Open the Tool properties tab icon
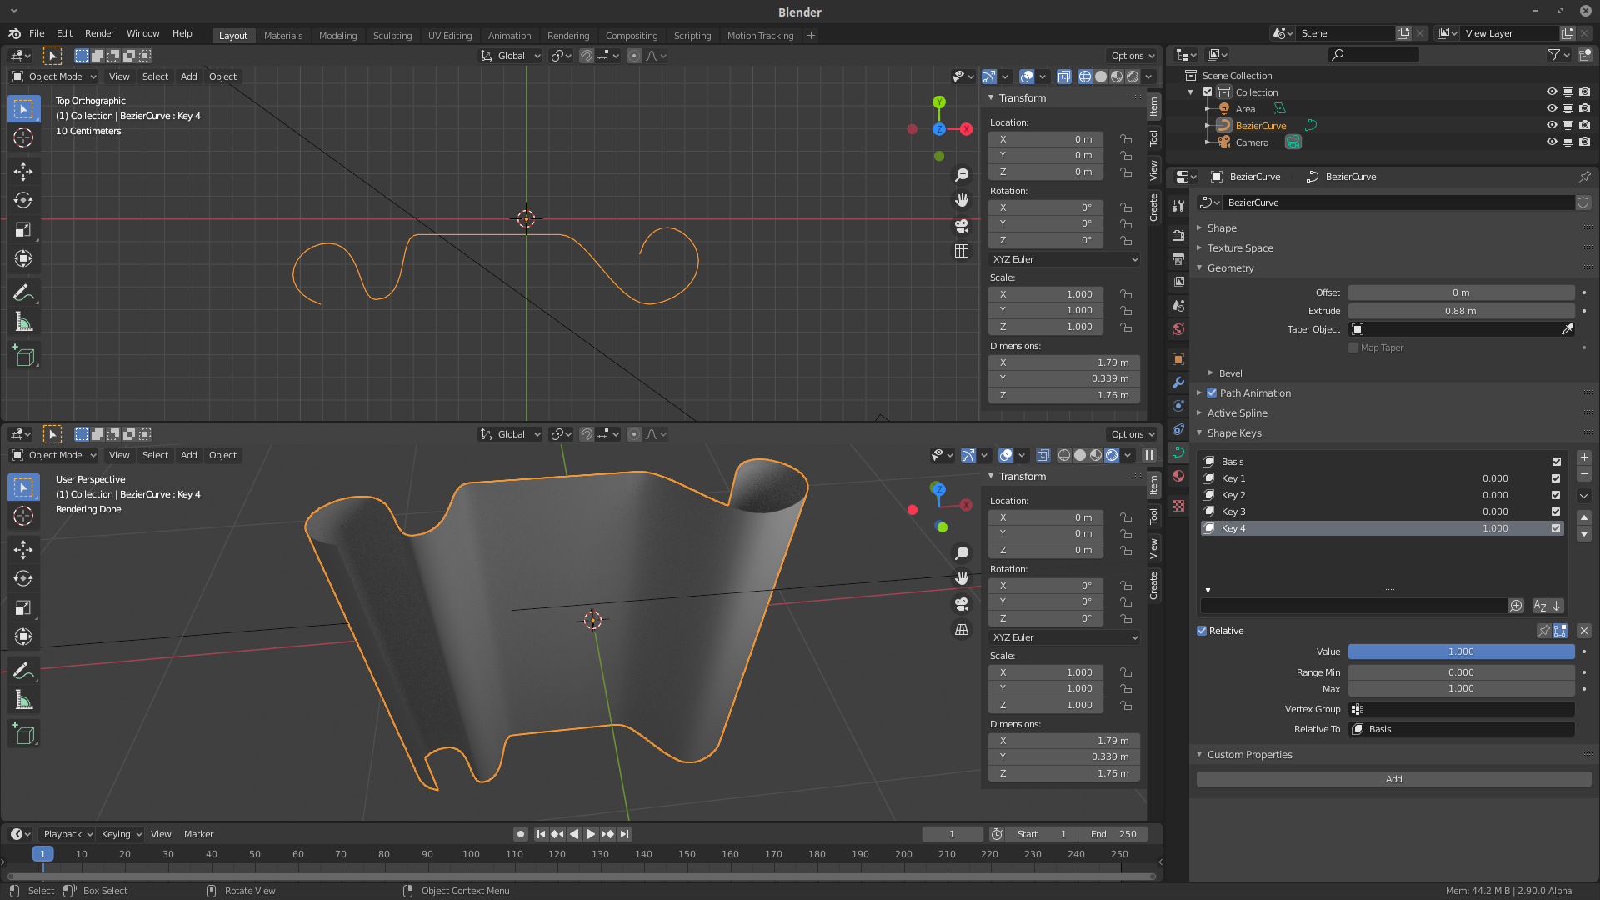This screenshot has height=900, width=1600. (1178, 206)
